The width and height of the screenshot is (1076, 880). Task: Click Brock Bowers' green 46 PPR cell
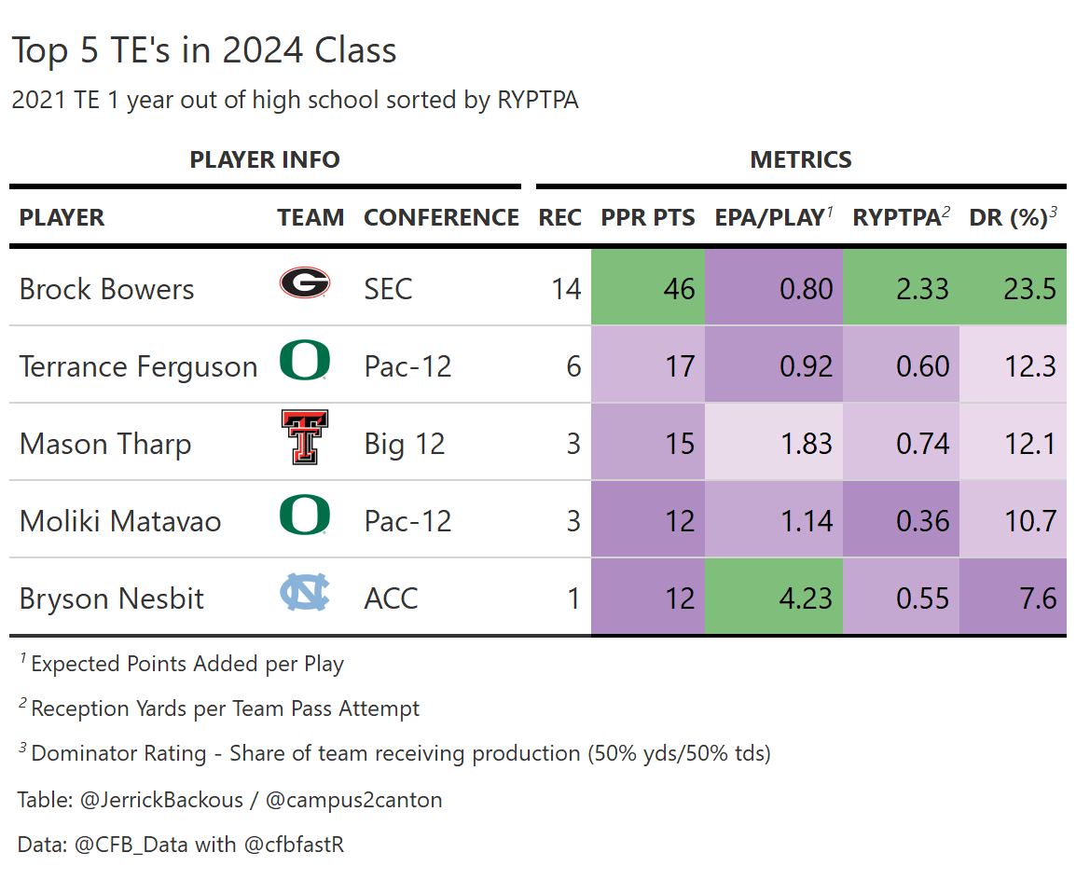pyautogui.click(x=648, y=288)
